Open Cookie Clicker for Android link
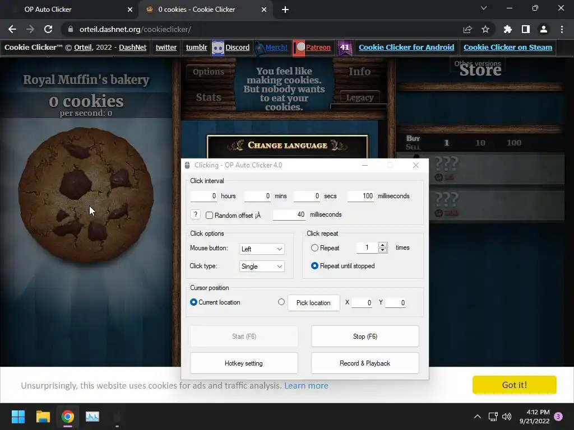This screenshot has width=574, height=430. coord(406,48)
